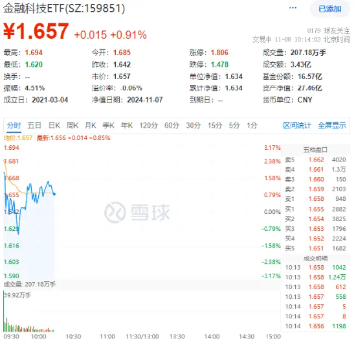Image resolution: width=356 pixels, height=343 pixels.
Task: Click the 成交量 value 207.18万手 in stats
Action: pos(308,53)
